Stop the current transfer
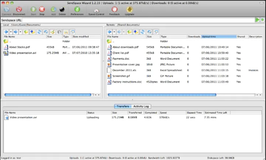 click(x=42, y=9)
